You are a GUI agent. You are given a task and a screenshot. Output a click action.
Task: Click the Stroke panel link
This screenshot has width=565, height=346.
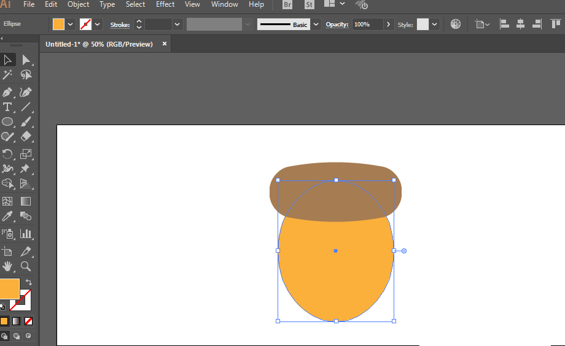(x=120, y=25)
